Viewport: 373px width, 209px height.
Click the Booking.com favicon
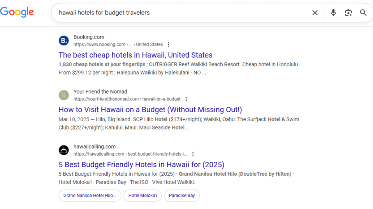click(x=64, y=40)
